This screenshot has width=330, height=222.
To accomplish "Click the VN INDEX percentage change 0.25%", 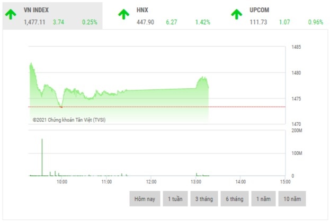I will [90, 22].
